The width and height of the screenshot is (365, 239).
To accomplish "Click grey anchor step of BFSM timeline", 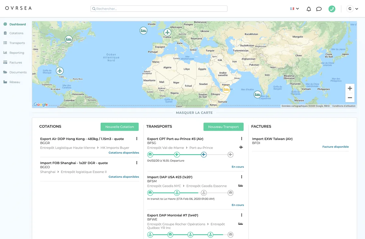I will [203, 193].
